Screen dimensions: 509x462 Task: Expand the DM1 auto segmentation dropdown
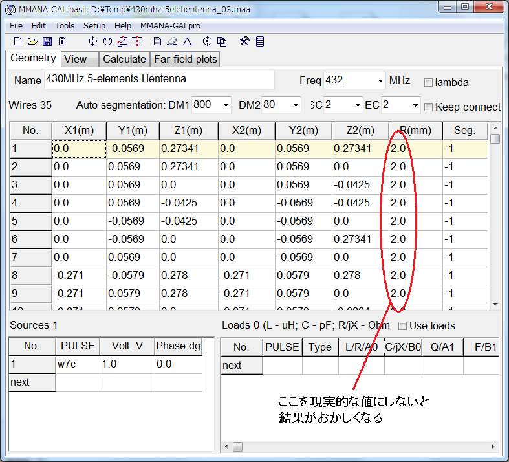pos(225,105)
